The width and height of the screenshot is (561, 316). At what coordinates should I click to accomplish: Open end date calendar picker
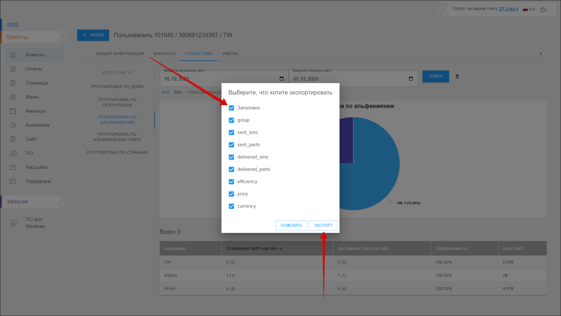click(x=411, y=79)
